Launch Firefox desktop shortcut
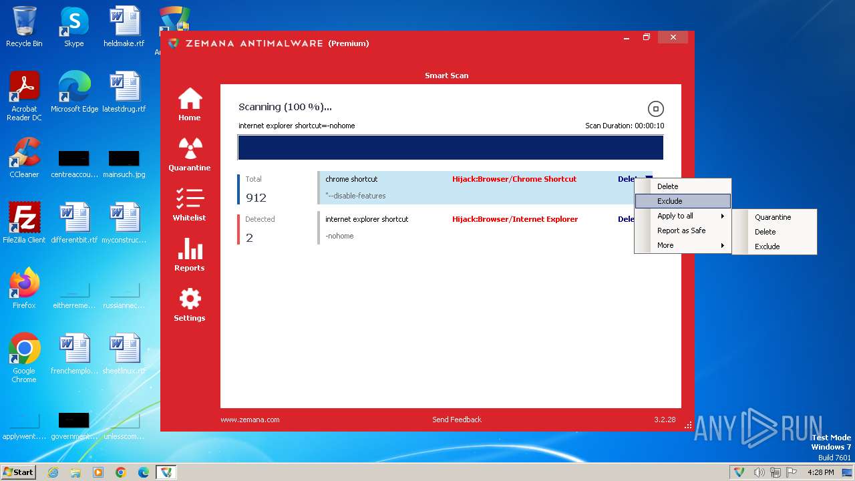 pos(24,289)
